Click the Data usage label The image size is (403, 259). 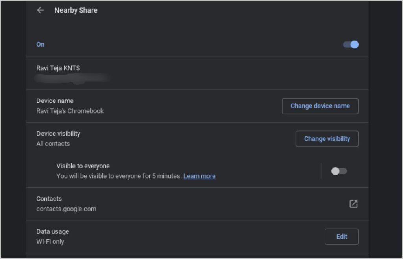(53, 231)
